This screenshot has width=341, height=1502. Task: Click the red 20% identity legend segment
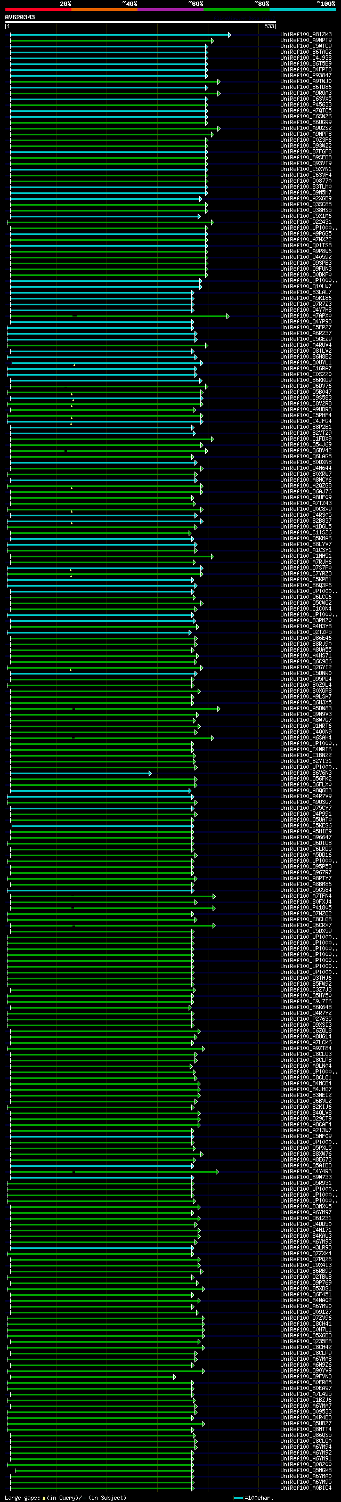[38, 10]
